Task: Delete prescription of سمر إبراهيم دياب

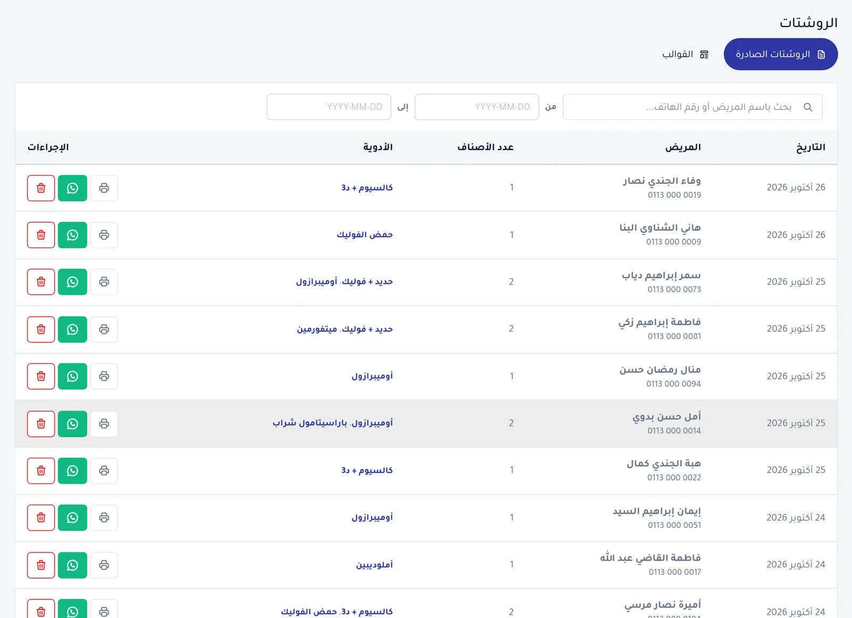Action: (x=41, y=282)
